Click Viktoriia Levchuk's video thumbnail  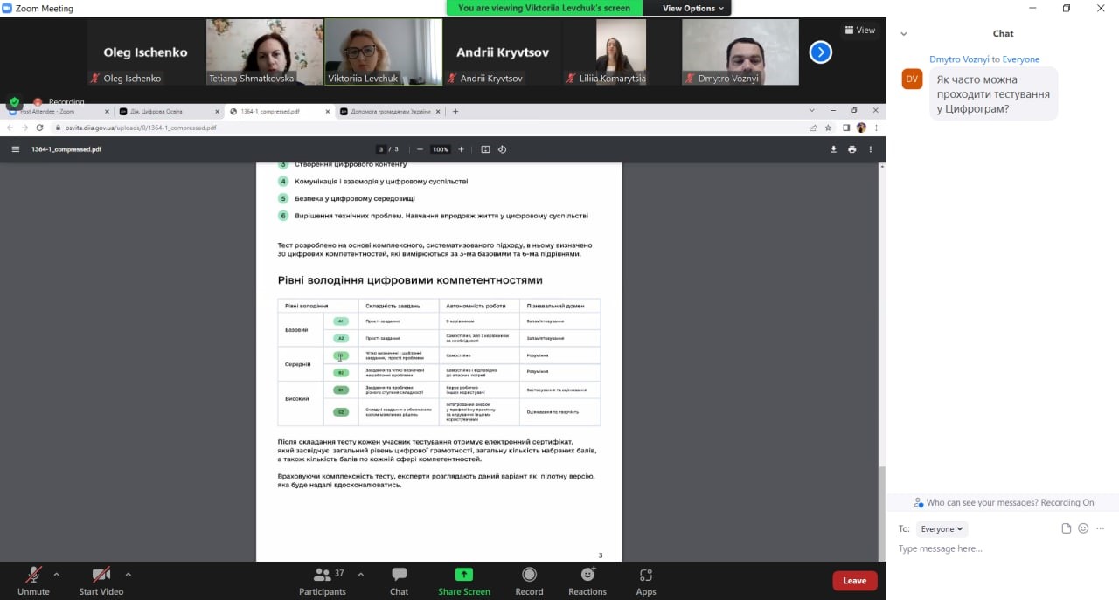coord(383,52)
